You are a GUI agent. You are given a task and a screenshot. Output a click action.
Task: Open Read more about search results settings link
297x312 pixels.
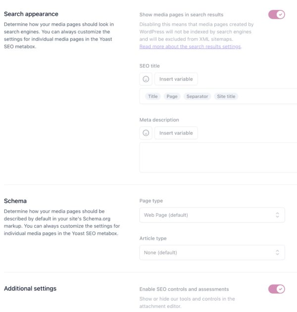[190, 46]
